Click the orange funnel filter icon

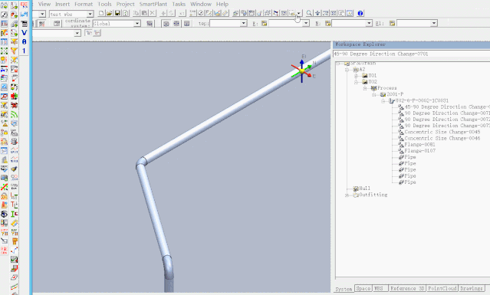(x=14, y=51)
